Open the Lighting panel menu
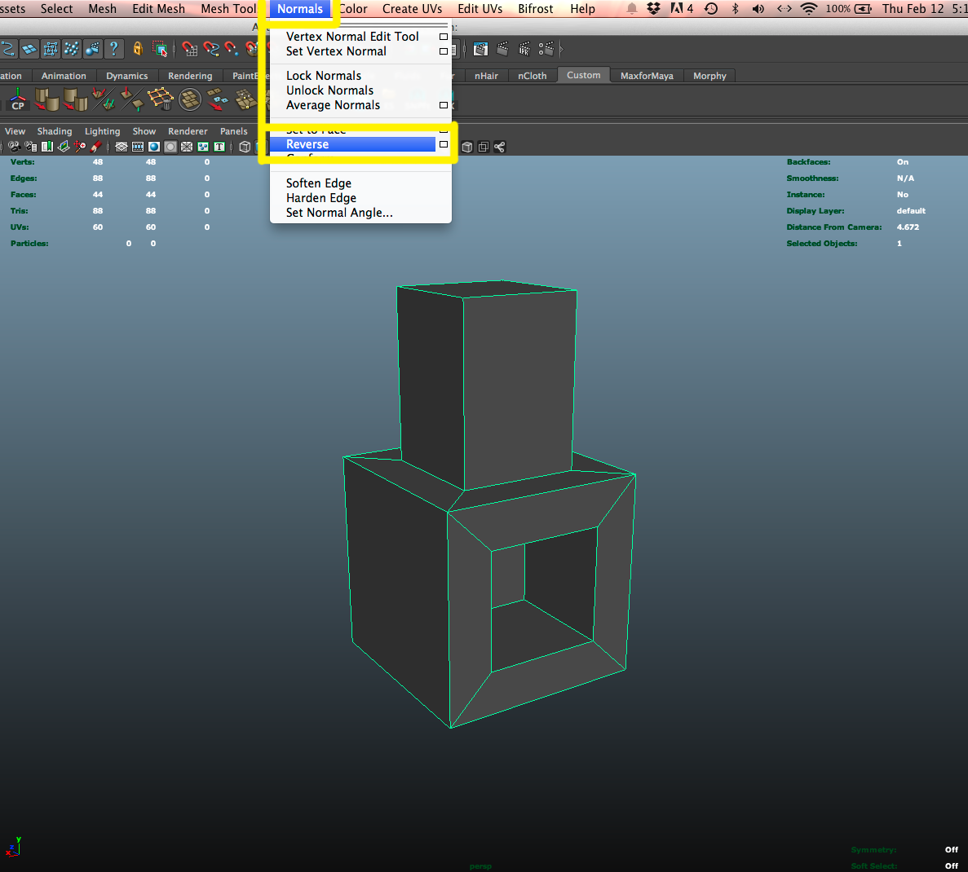This screenshot has height=872, width=968. click(102, 131)
